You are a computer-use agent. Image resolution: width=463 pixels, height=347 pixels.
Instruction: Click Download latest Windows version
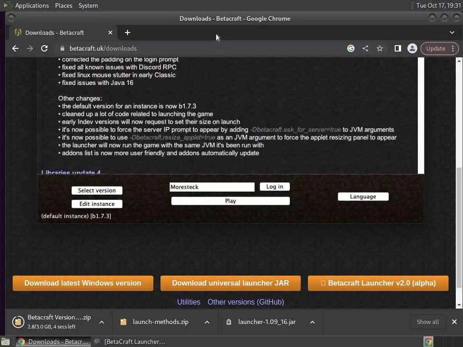tap(83, 283)
